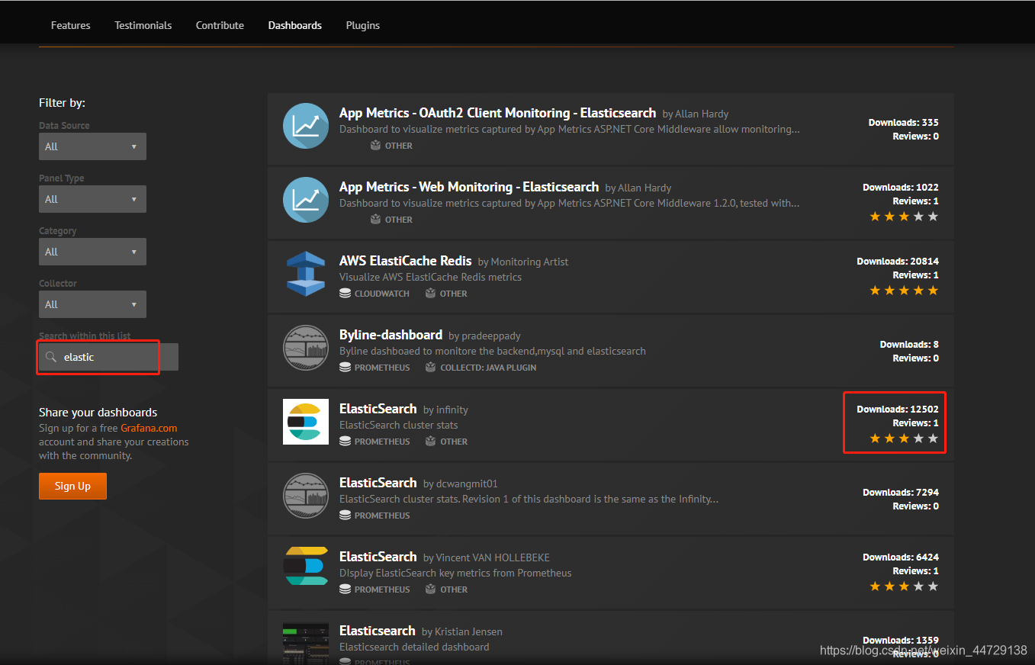The image size is (1035, 665).
Task: Click the PROMETHEUS icon on Byline-dashboard row
Action: point(345,367)
